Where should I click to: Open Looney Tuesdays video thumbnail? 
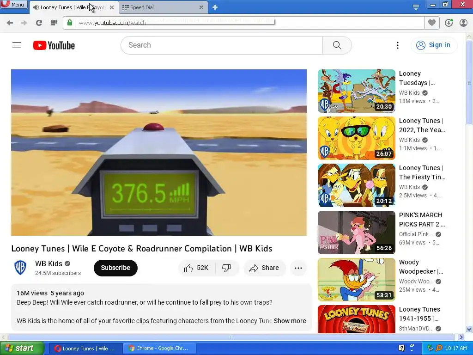[356, 91]
